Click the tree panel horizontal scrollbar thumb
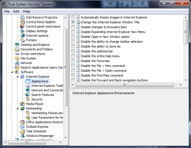 point(27,142)
